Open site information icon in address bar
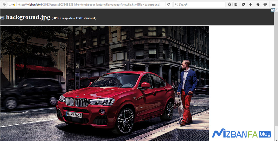Screen dimensions: 278x141 pos(10,4)
